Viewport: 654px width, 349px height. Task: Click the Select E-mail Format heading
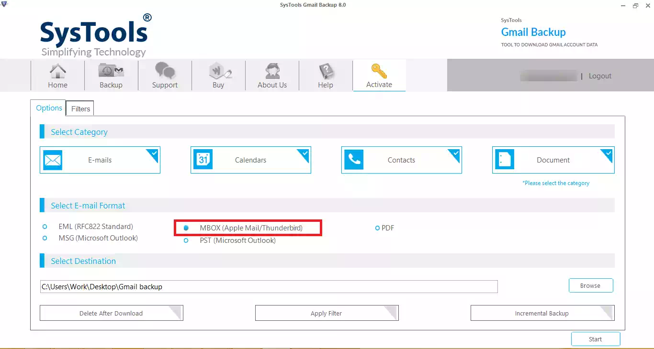point(88,206)
